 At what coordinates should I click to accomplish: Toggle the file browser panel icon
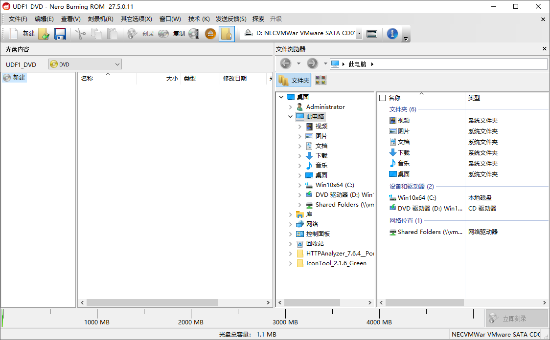pos(227,34)
